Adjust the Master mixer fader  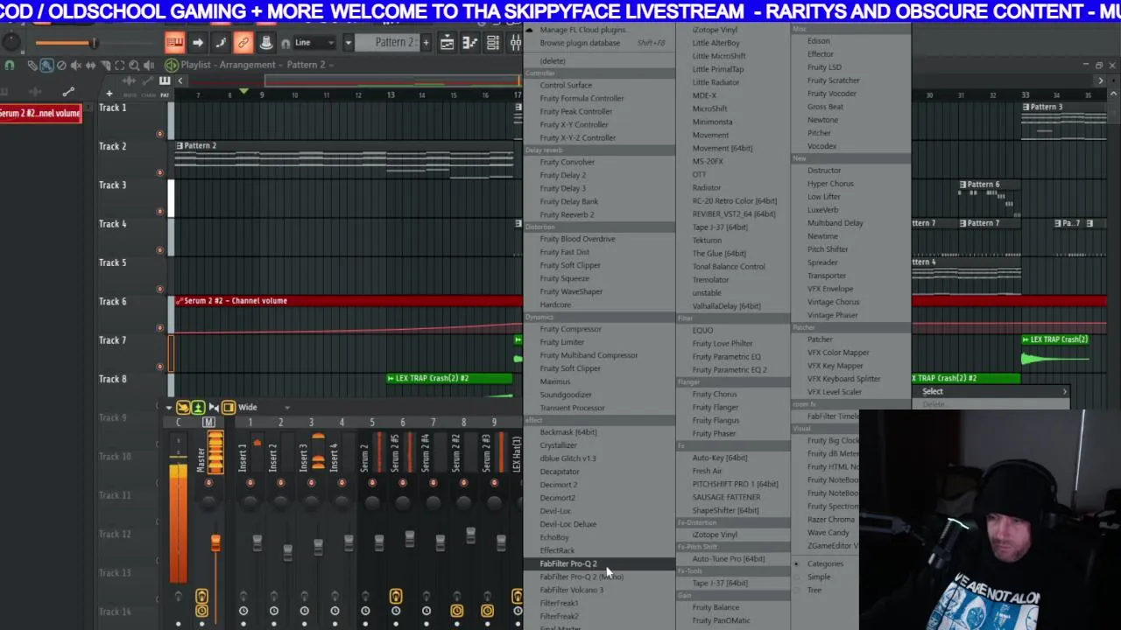coord(215,542)
